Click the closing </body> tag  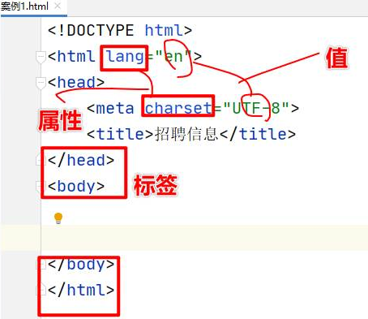[81, 265]
